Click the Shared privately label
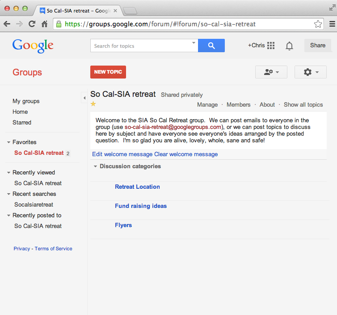Image resolution: width=337 pixels, height=315 pixels. pyautogui.click(x=182, y=95)
